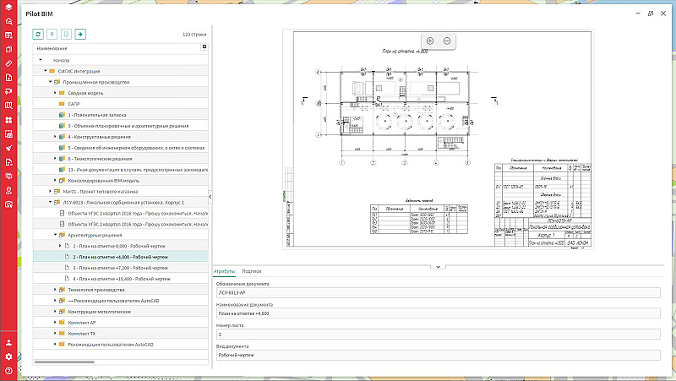Select the Атрибуты tab
Image resolution: width=676 pixels, height=381 pixels.
point(224,271)
